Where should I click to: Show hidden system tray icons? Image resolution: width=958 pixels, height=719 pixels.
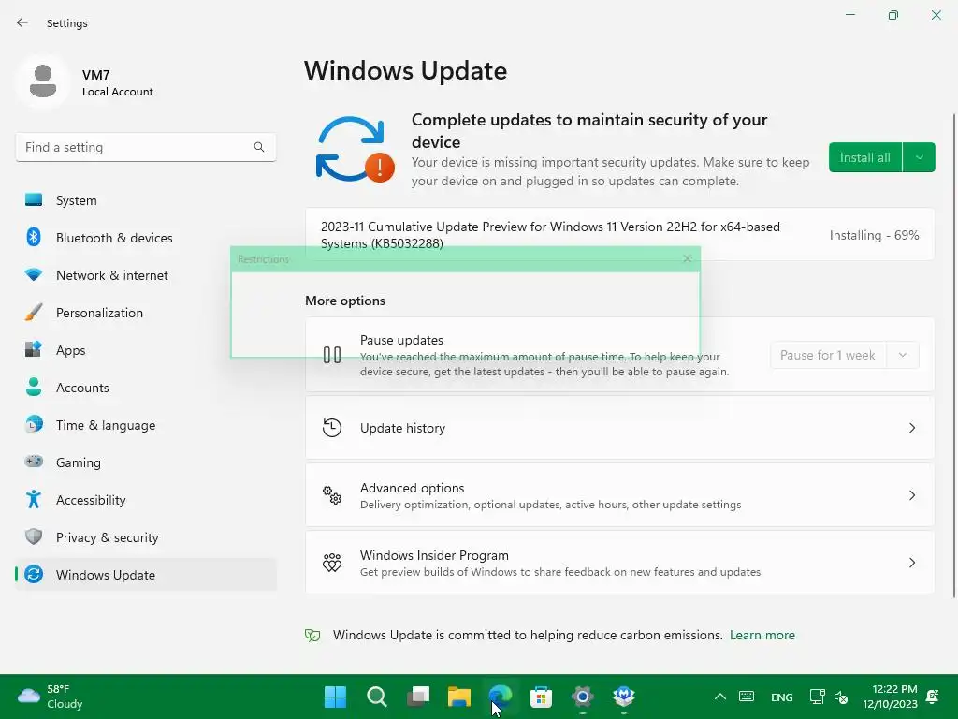pos(720,697)
